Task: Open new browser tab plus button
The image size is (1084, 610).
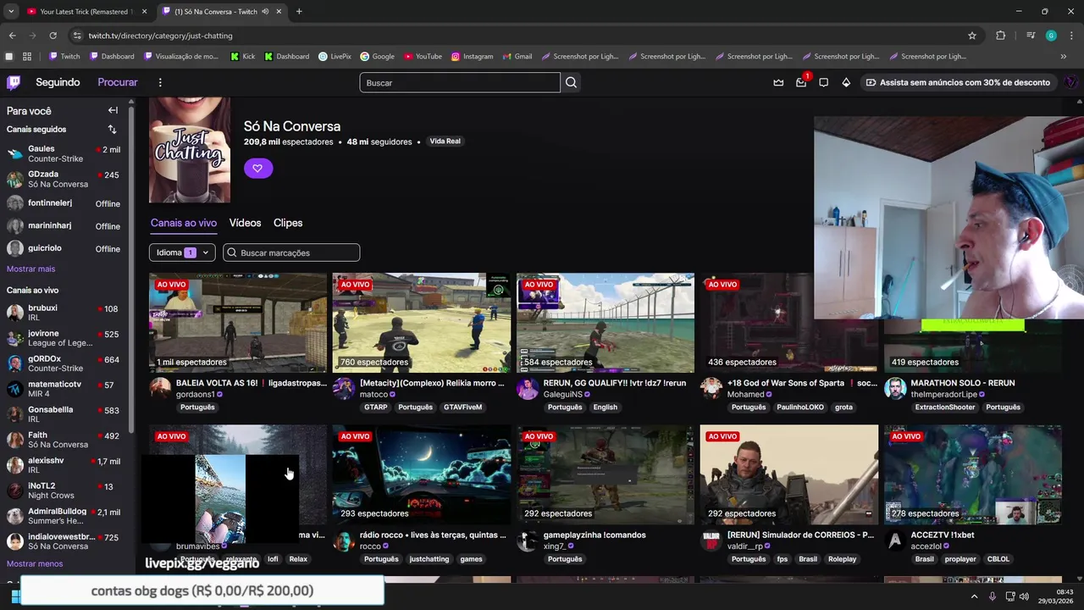Action: click(x=299, y=11)
